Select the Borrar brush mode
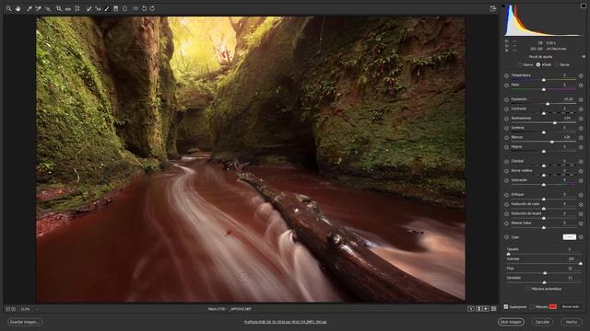The width and height of the screenshot is (590, 331). 557,65
